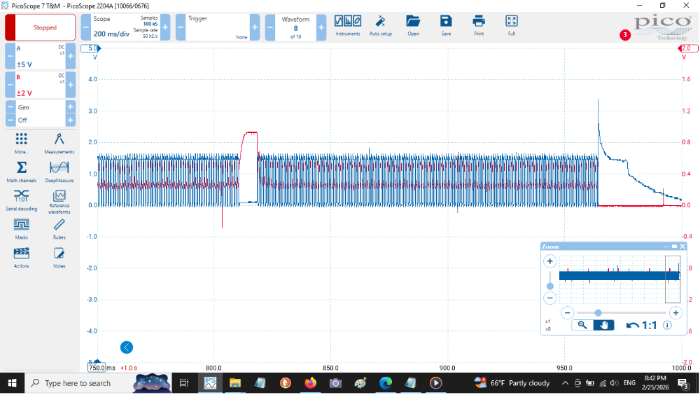Screen dimensions: 700x395
Task: Increase Scope timebase with plus button
Action: coord(166,27)
